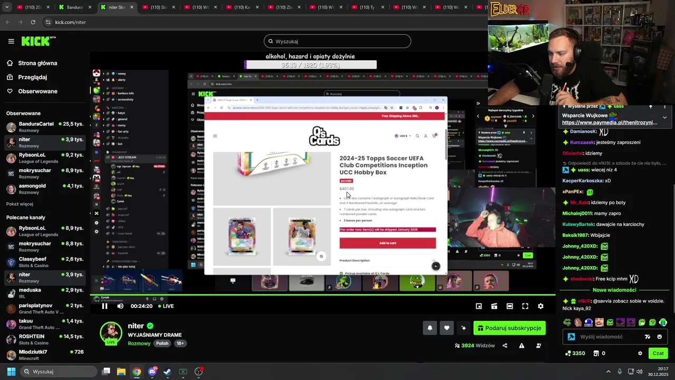Toggle theater mode
The height and width of the screenshot is (380, 675).
[x=509, y=306]
